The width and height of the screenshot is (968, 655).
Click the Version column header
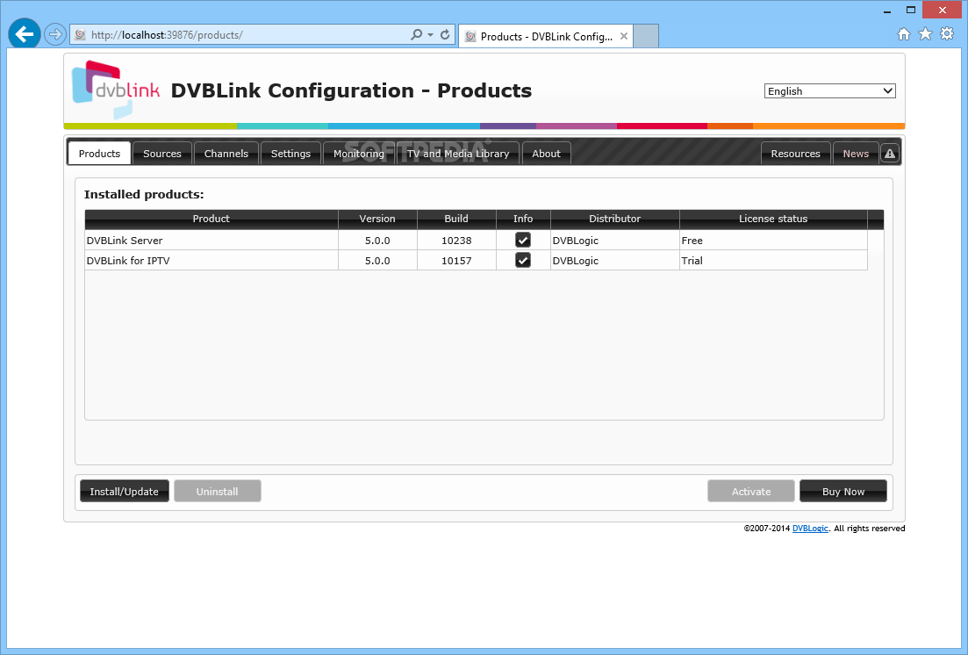coord(377,219)
